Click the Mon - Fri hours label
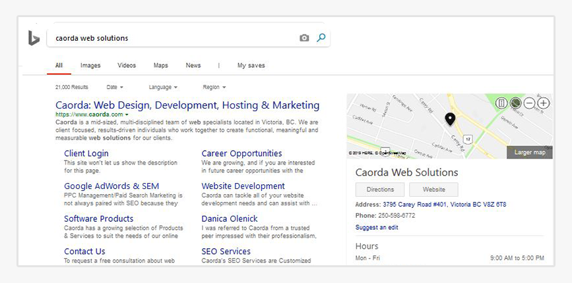 coord(367,258)
